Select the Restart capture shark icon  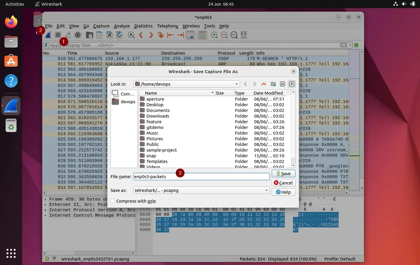68,35
